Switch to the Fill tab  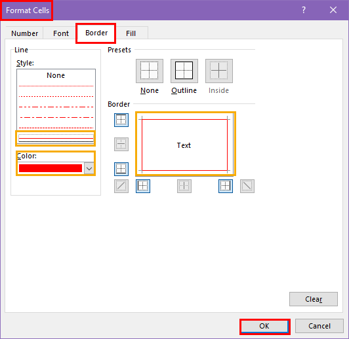131,33
